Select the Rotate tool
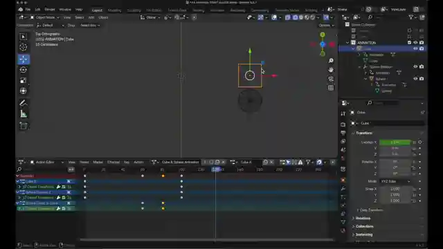Screen dimensions: 443x249 click(24, 70)
